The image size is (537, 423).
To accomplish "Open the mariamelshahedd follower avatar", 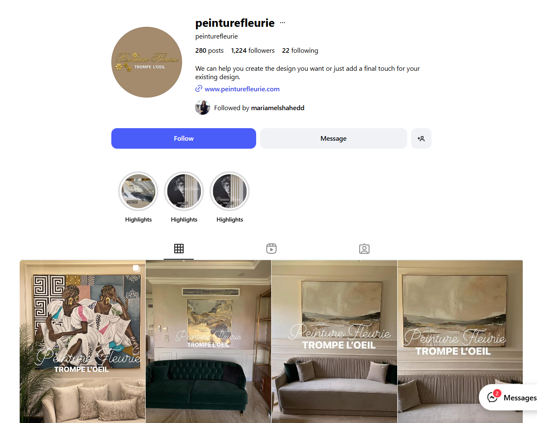I will click(203, 108).
